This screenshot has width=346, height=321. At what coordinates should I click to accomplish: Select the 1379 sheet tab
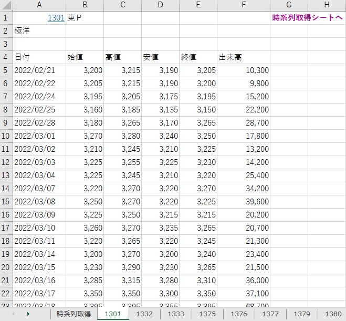pyautogui.click(x=302, y=314)
